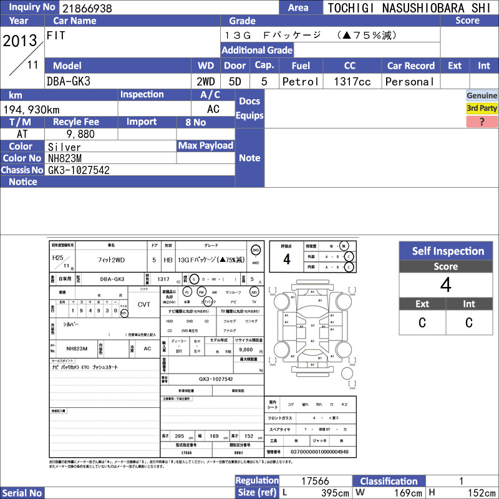Click the Docs header label

point(249,101)
